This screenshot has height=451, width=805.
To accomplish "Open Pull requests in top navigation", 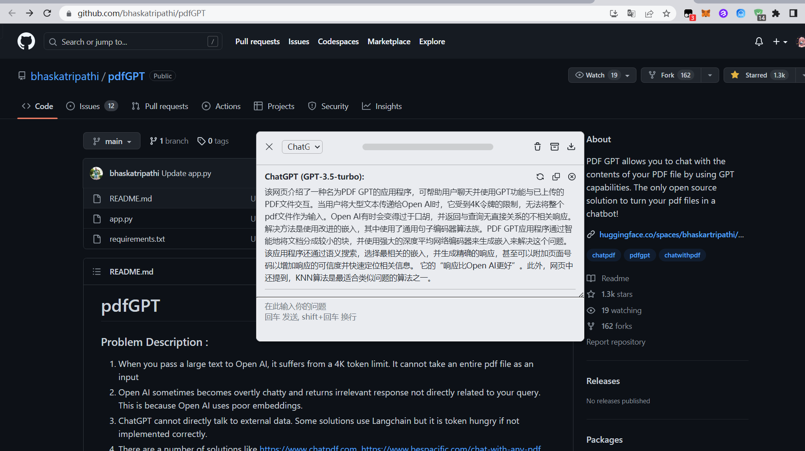I will coord(257,42).
